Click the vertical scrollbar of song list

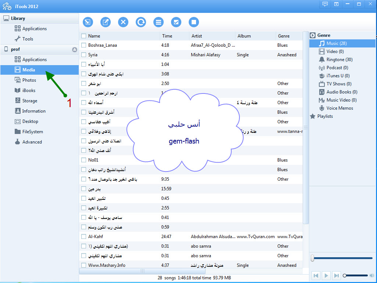point(306,128)
